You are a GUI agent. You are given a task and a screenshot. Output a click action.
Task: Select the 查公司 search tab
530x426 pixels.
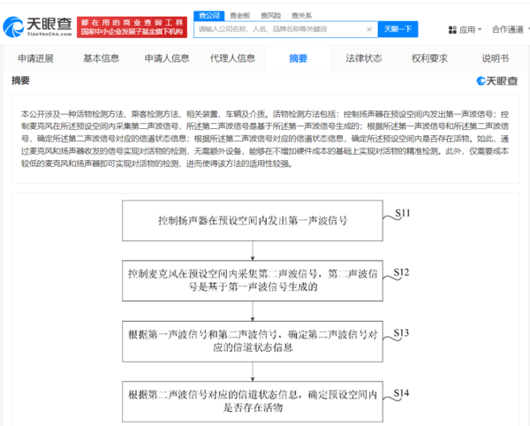coord(208,13)
